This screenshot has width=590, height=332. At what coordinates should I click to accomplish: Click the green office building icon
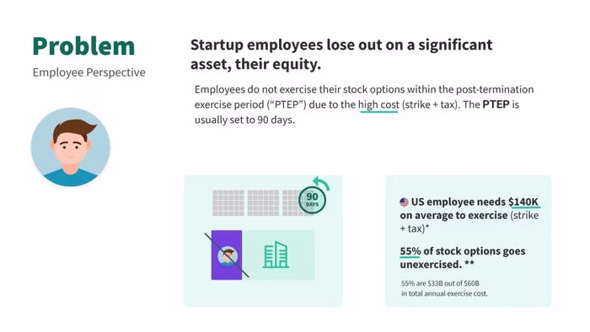tap(276, 254)
